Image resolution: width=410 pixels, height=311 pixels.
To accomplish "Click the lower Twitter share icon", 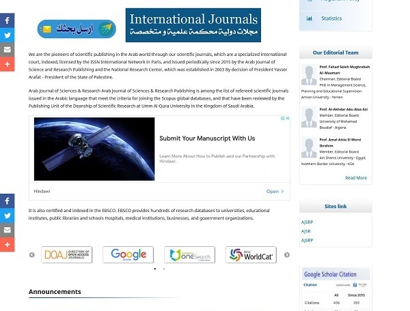I will point(7,216).
